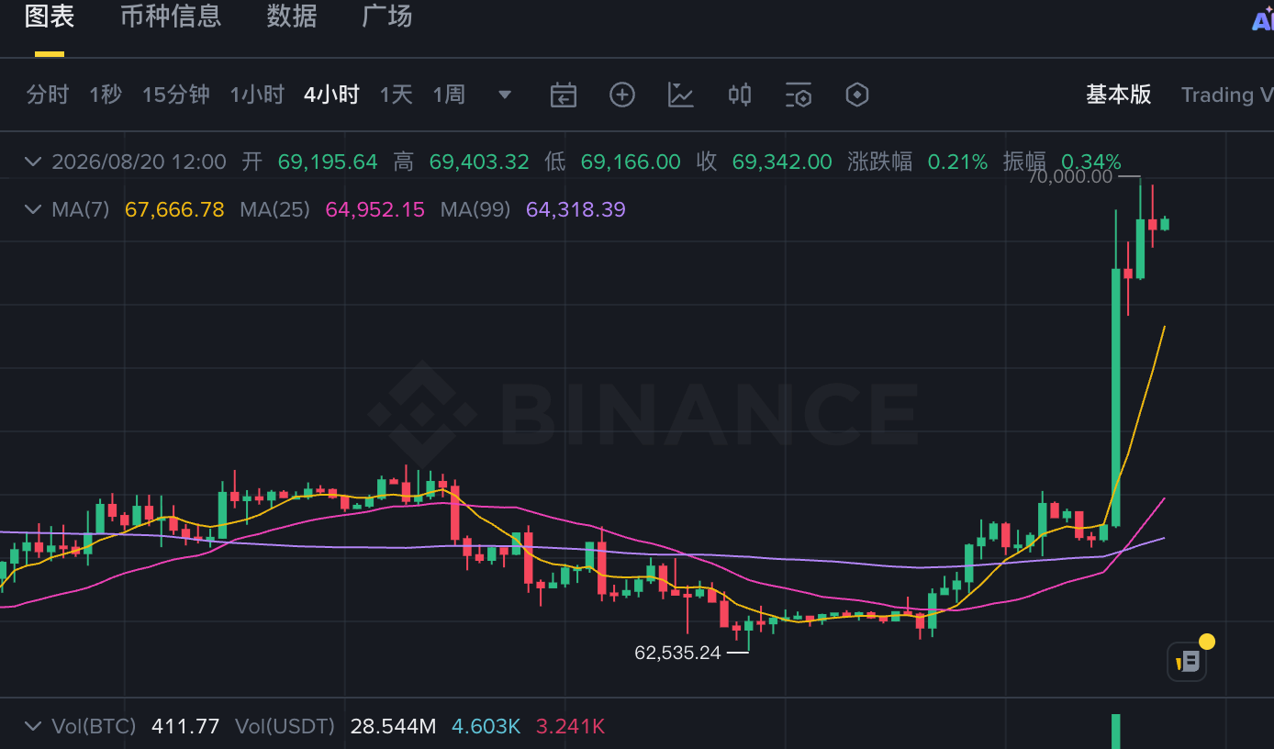Expand the more intervals dropdown arrow
1274x749 pixels.
pyautogui.click(x=505, y=95)
